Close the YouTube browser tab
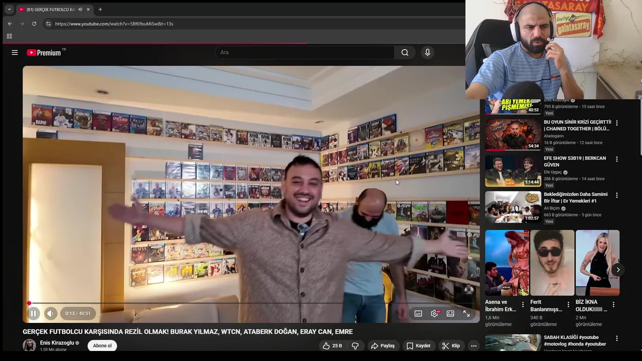This screenshot has width=642, height=361. coord(88,9)
